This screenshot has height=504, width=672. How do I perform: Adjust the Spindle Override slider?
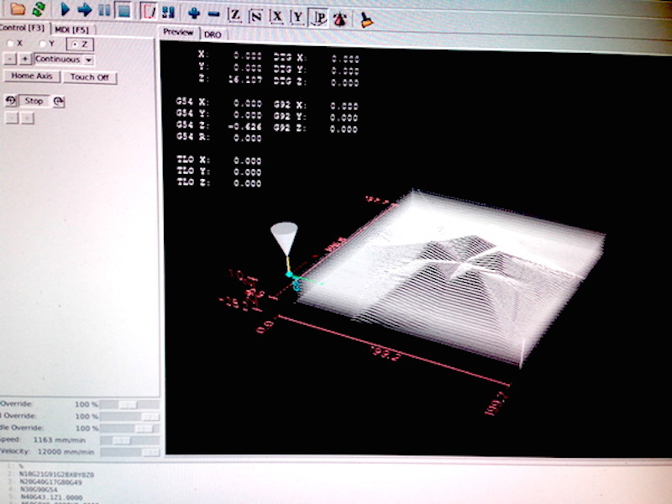pos(129,428)
